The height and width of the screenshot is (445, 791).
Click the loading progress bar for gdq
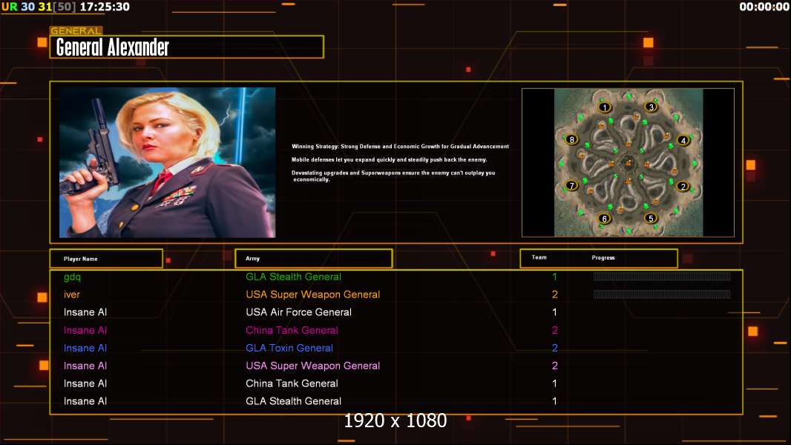point(662,276)
